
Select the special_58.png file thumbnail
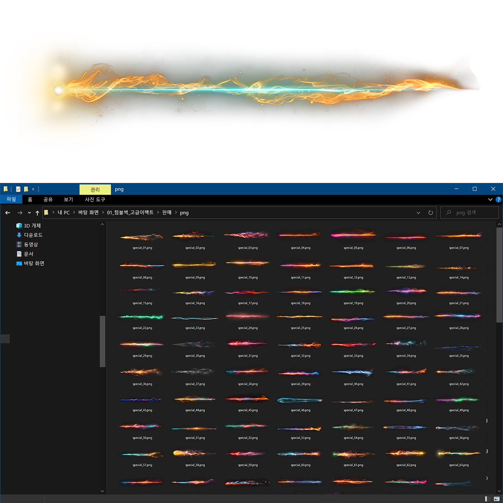click(x=194, y=453)
